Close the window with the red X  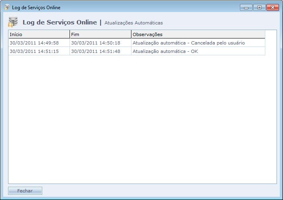point(273,8)
